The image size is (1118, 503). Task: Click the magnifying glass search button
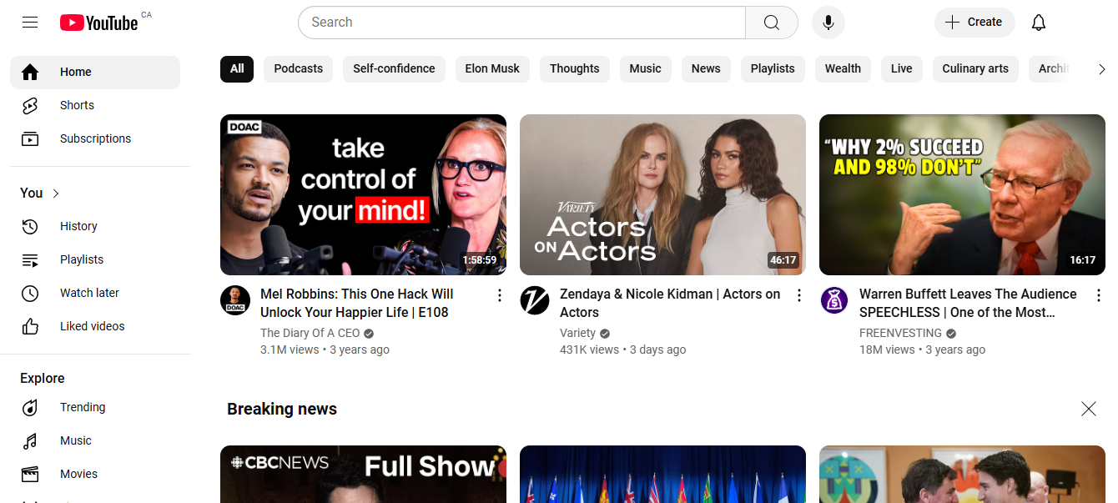point(772,23)
